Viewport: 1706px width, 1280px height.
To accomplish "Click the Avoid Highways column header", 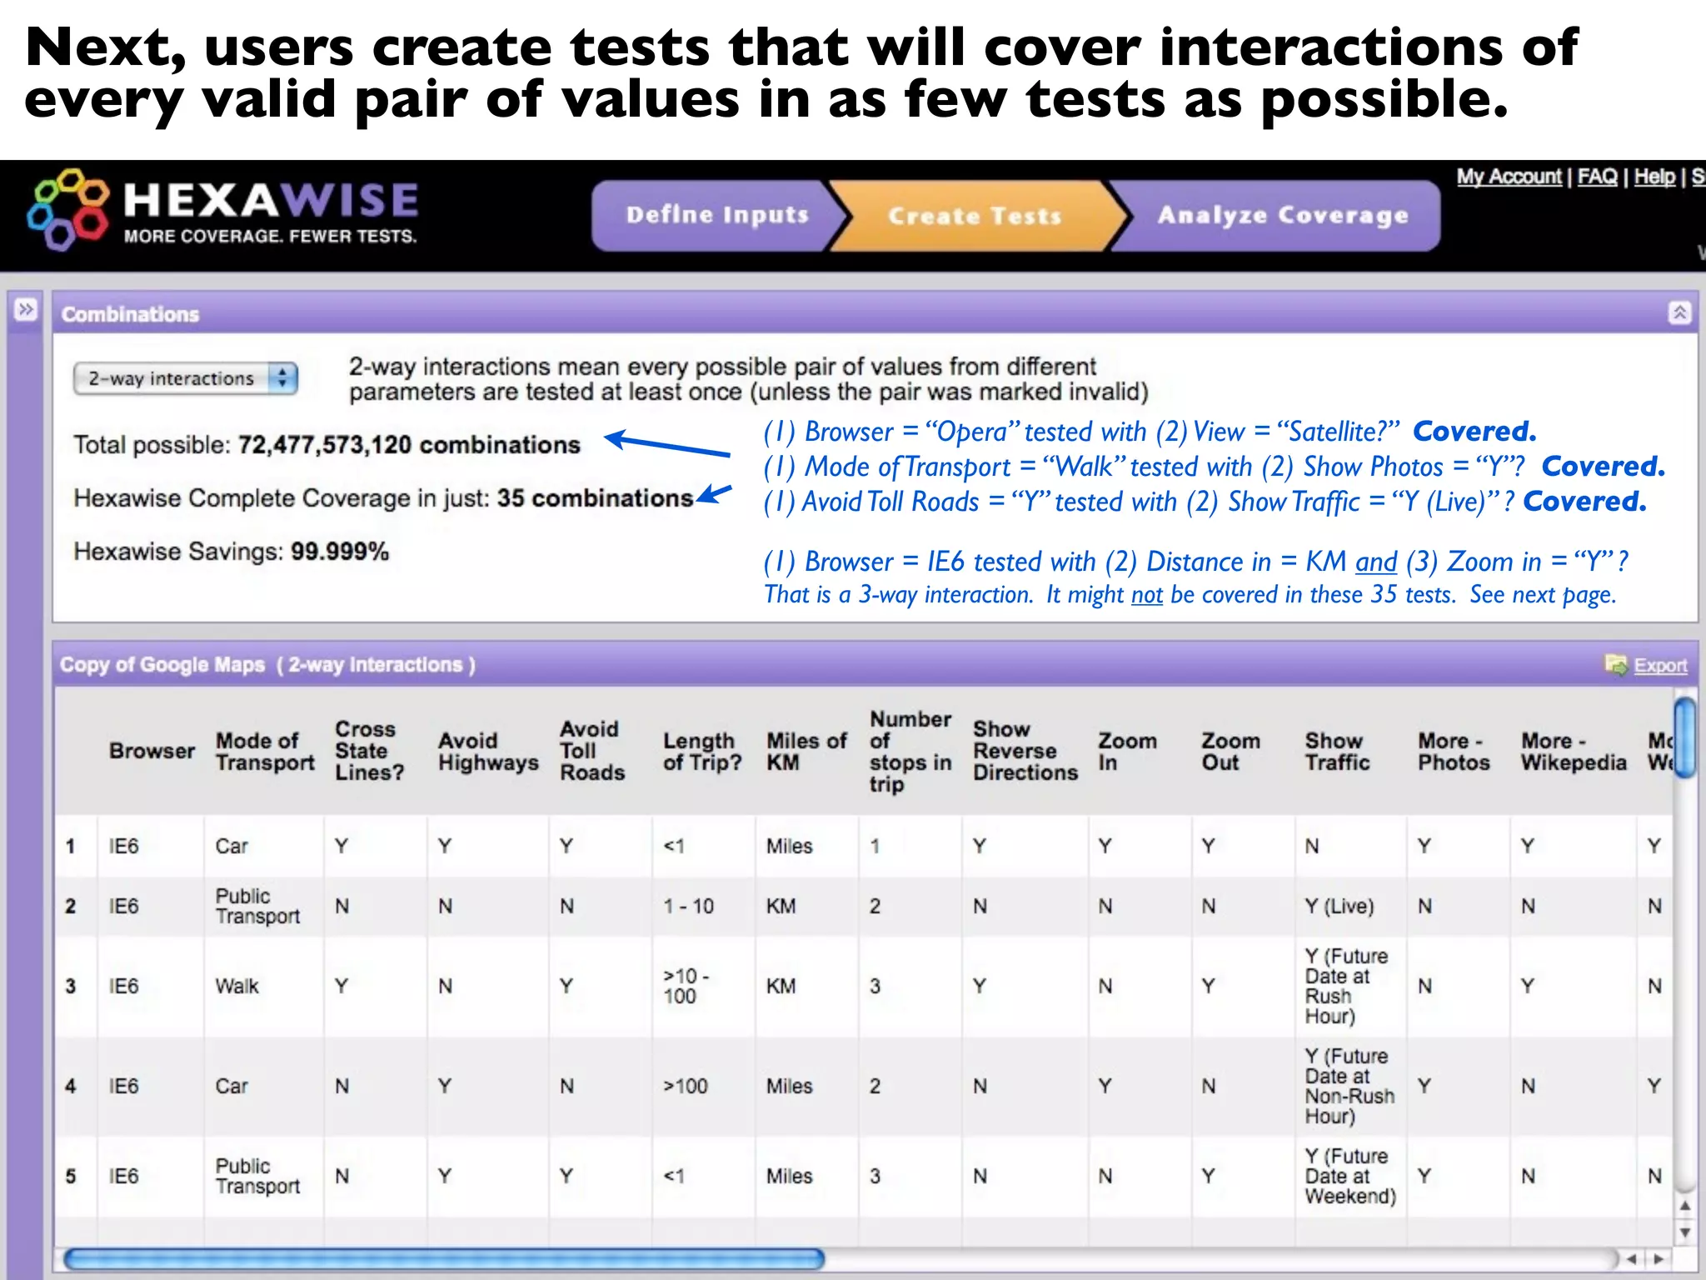I will click(488, 751).
